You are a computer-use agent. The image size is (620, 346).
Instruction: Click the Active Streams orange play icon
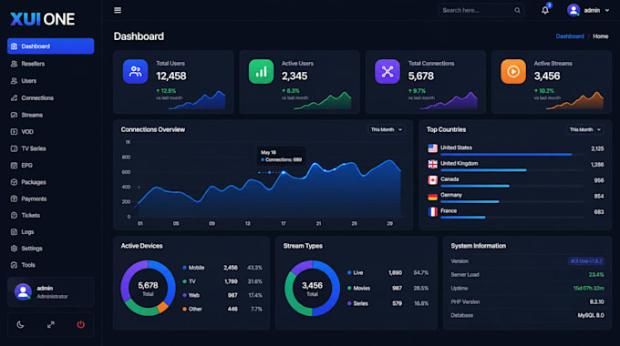[x=513, y=72]
